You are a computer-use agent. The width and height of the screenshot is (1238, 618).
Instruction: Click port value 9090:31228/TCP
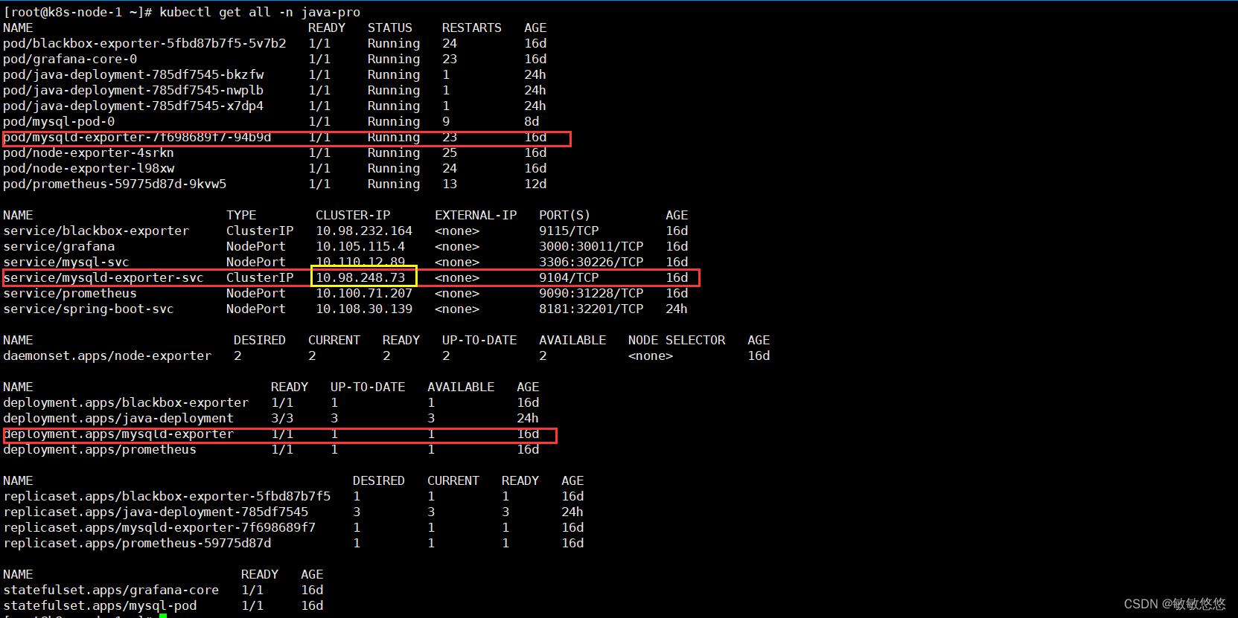(591, 293)
